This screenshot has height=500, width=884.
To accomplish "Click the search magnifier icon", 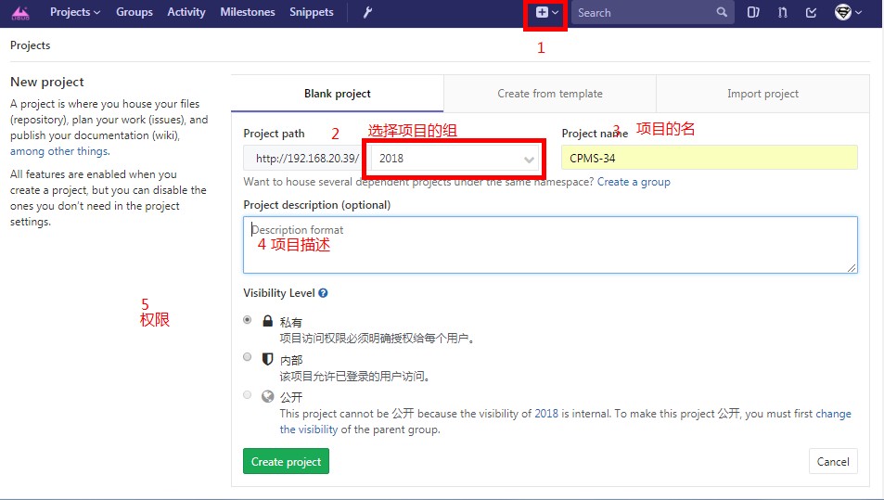I will point(722,13).
